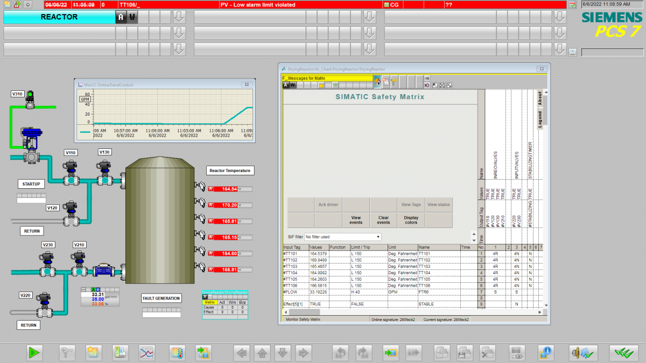Image resolution: width=646 pixels, height=363 pixels.
Task: Click the upper RETURN label under V120
Action: (x=32, y=231)
